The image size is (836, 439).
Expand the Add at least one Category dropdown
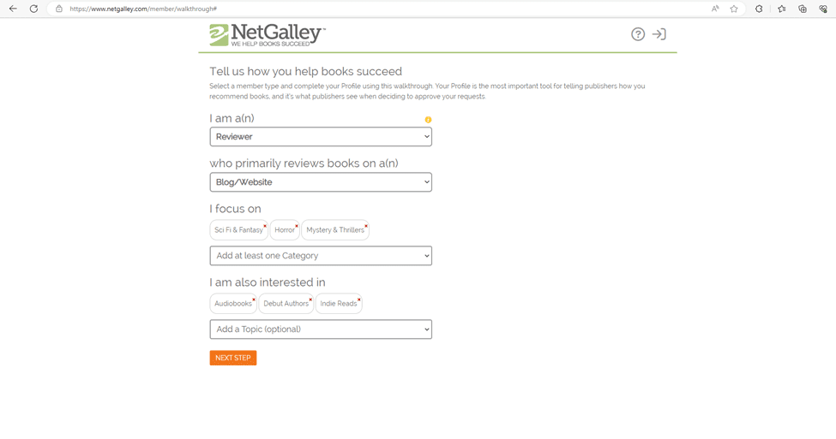[x=321, y=255]
